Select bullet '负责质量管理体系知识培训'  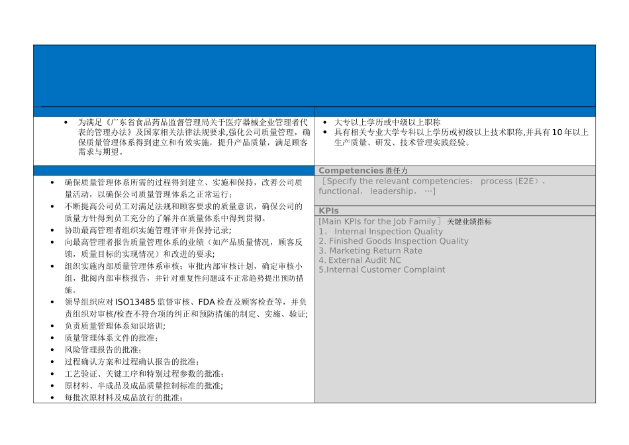tap(115, 326)
